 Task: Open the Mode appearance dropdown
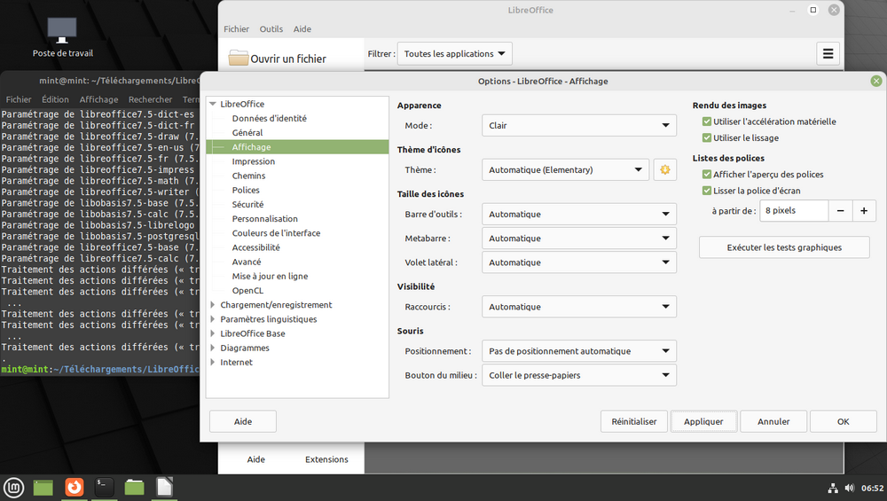[x=579, y=126]
